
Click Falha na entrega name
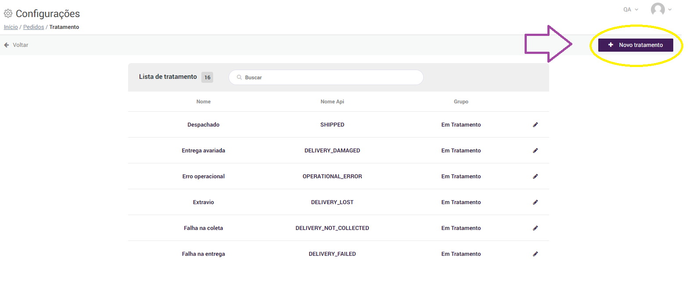click(x=204, y=254)
